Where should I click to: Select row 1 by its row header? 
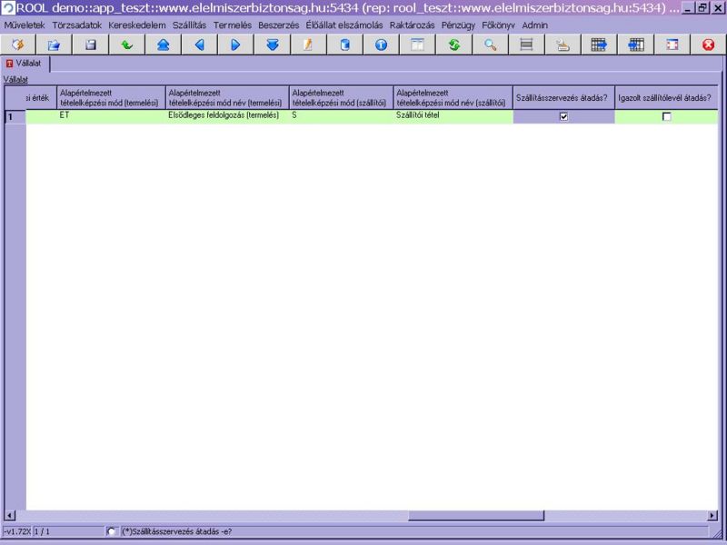15,116
